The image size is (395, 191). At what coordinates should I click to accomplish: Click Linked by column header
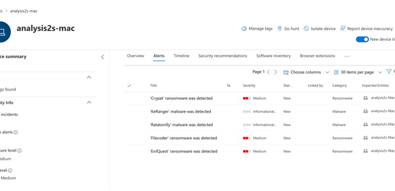click(316, 85)
